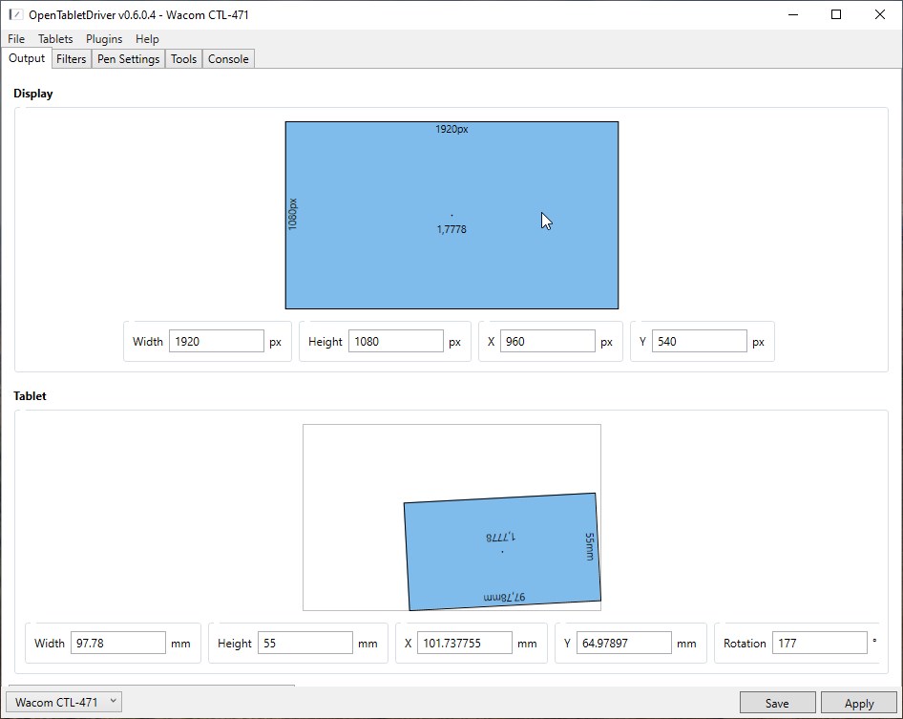903x719 pixels.
Task: Switch to the Filters tab
Action: [x=72, y=59]
